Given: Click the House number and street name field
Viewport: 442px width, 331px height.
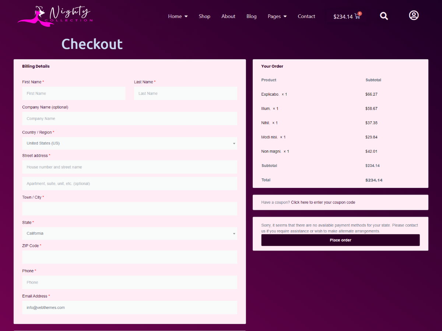Looking at the screenshot, I should (x=130, y=167).
